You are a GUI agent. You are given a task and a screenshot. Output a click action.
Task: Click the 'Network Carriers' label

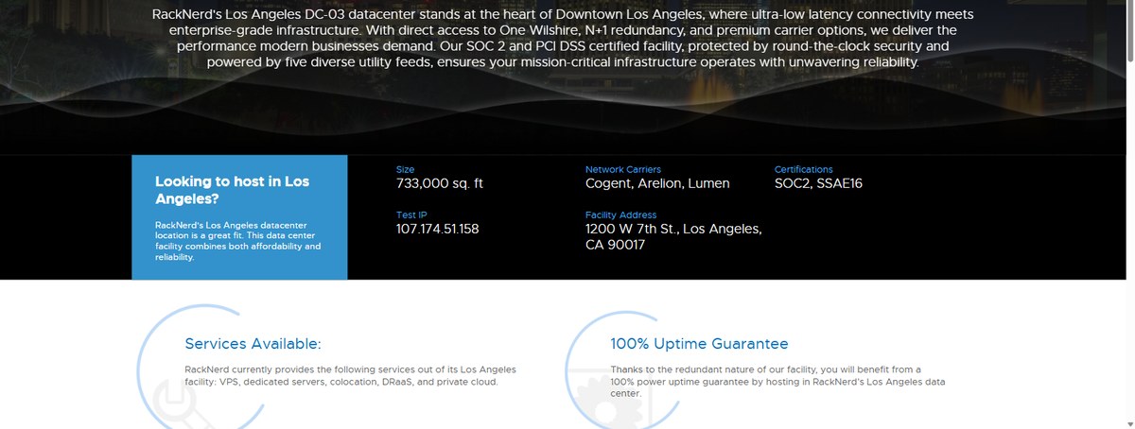point(623,169)
